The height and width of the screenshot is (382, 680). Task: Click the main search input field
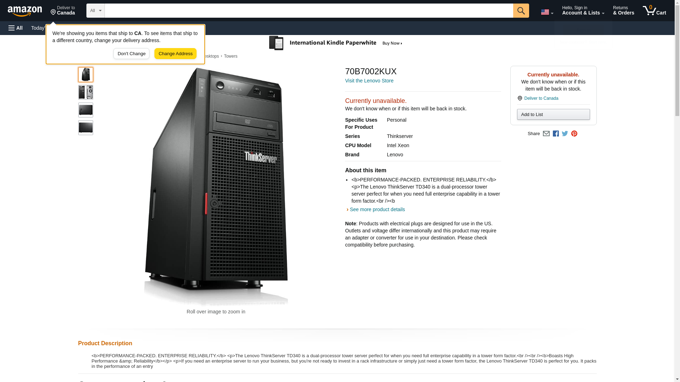click(308, 11)
